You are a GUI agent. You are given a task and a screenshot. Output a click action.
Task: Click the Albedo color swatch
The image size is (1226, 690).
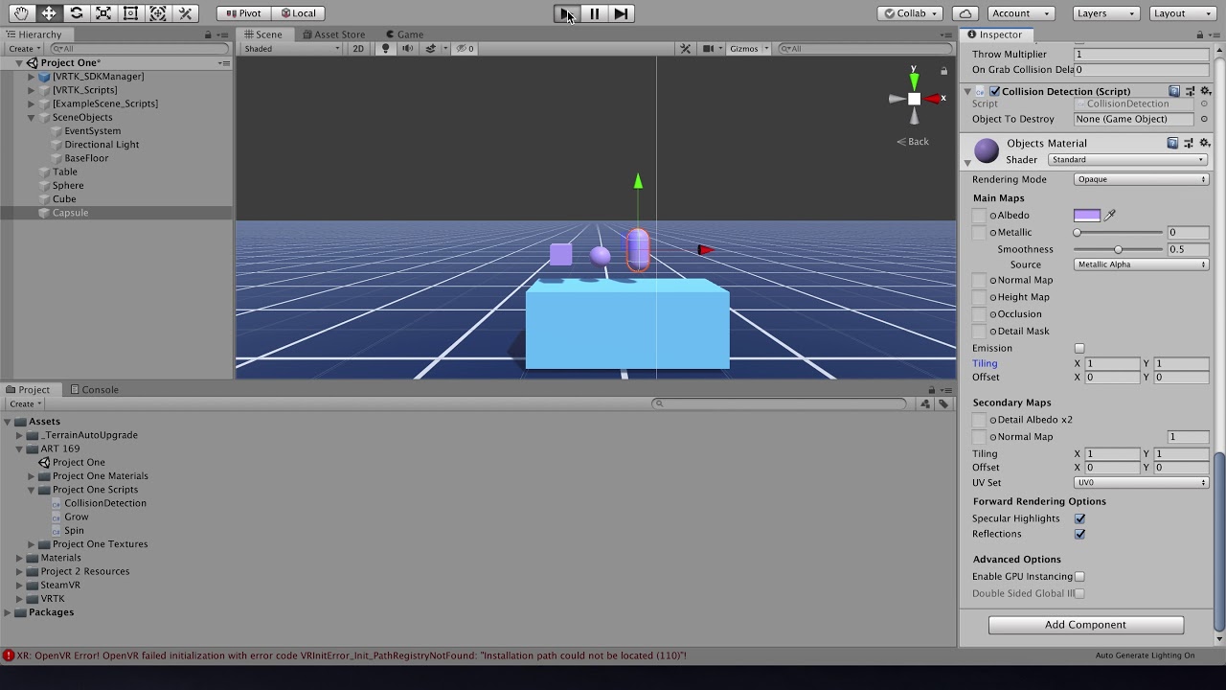1087,216
